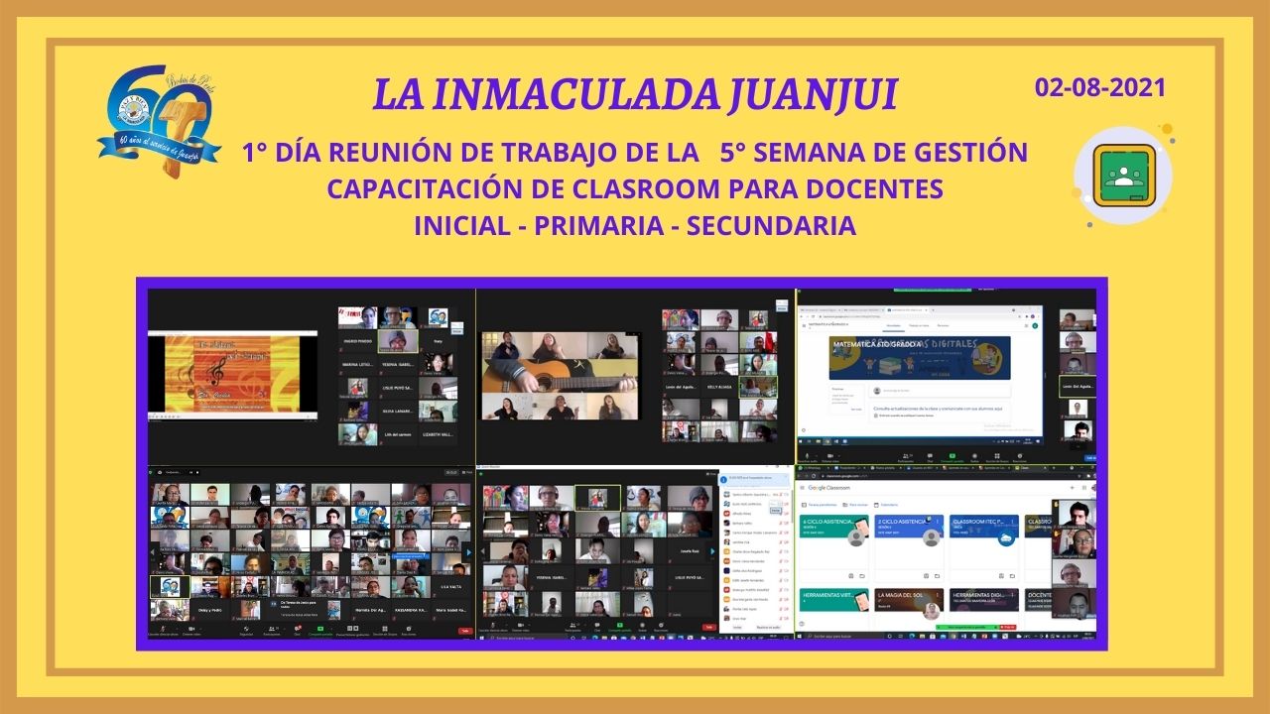Screen dimensions: 1270x714
Task: Open three-dot menu on 2 CICLO ASISTENCIA card
Action: click(x=938, y=522)
